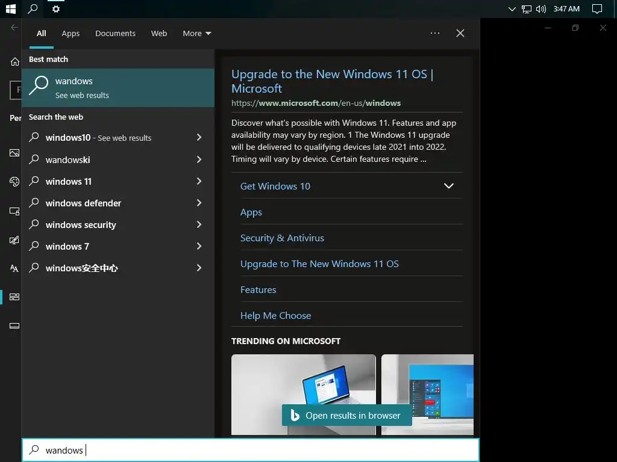This screenshot has width=617, height=462.
Task: Open the Security & Antivirus link
Action: (282, 238)
